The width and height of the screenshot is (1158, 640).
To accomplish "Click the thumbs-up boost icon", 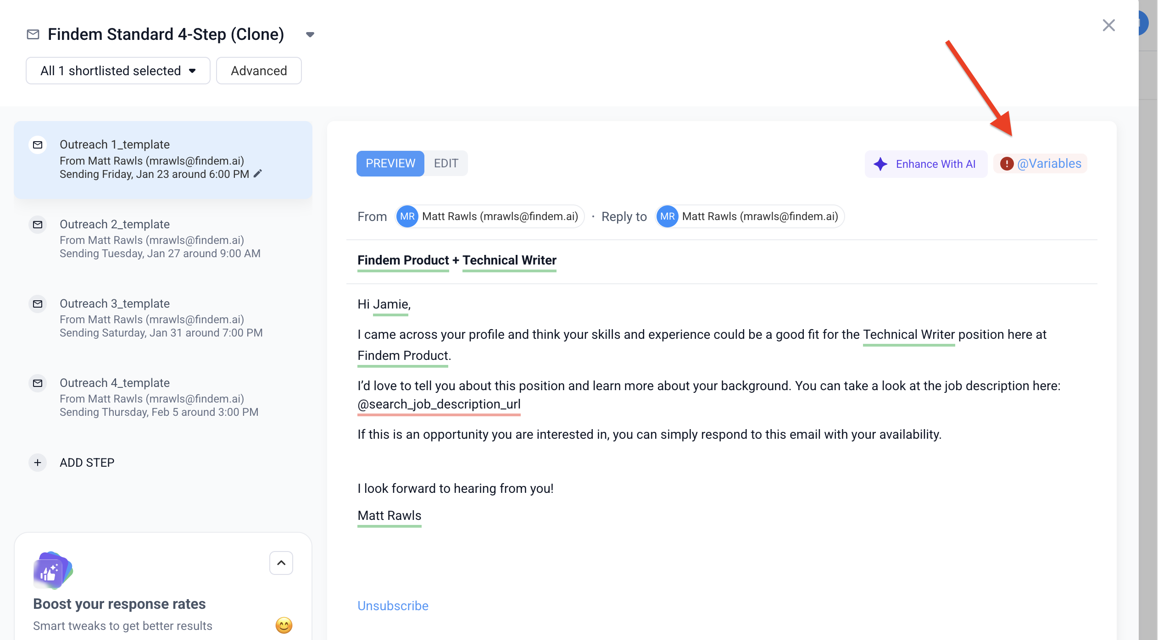I will 52,570.
